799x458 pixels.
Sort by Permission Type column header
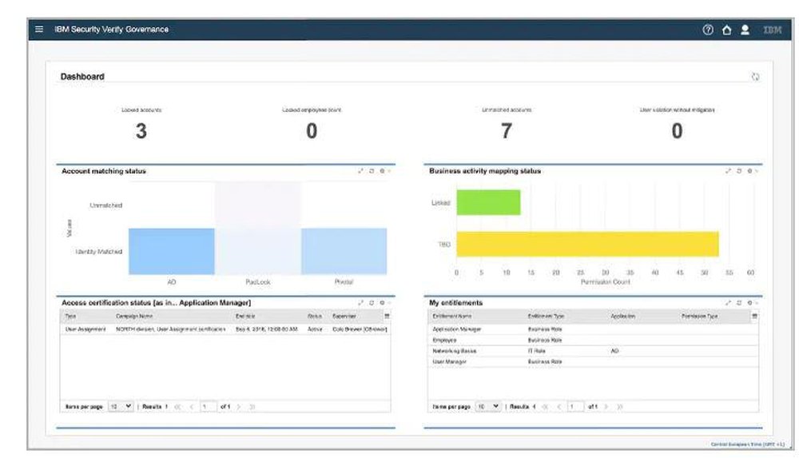699,317
